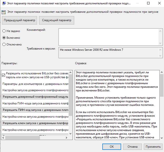Go to "Предыдущий параметр"
Screen dimensions: 164x152
(19, 20)
